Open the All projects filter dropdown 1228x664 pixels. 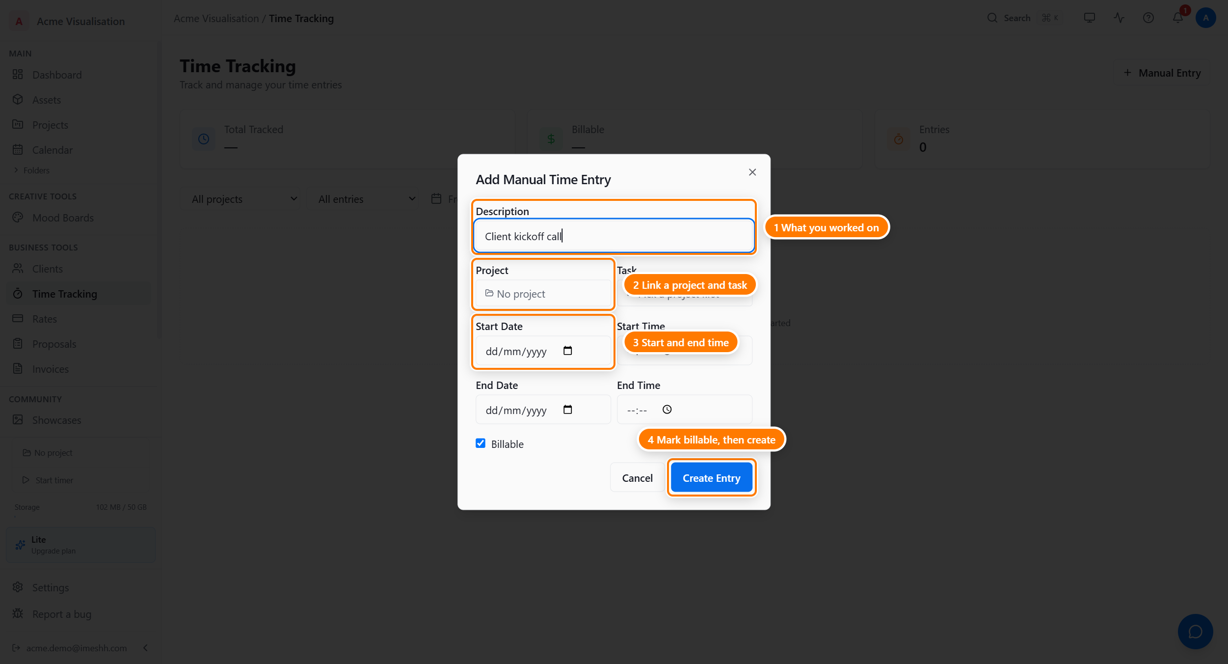[x=241, y=199]
